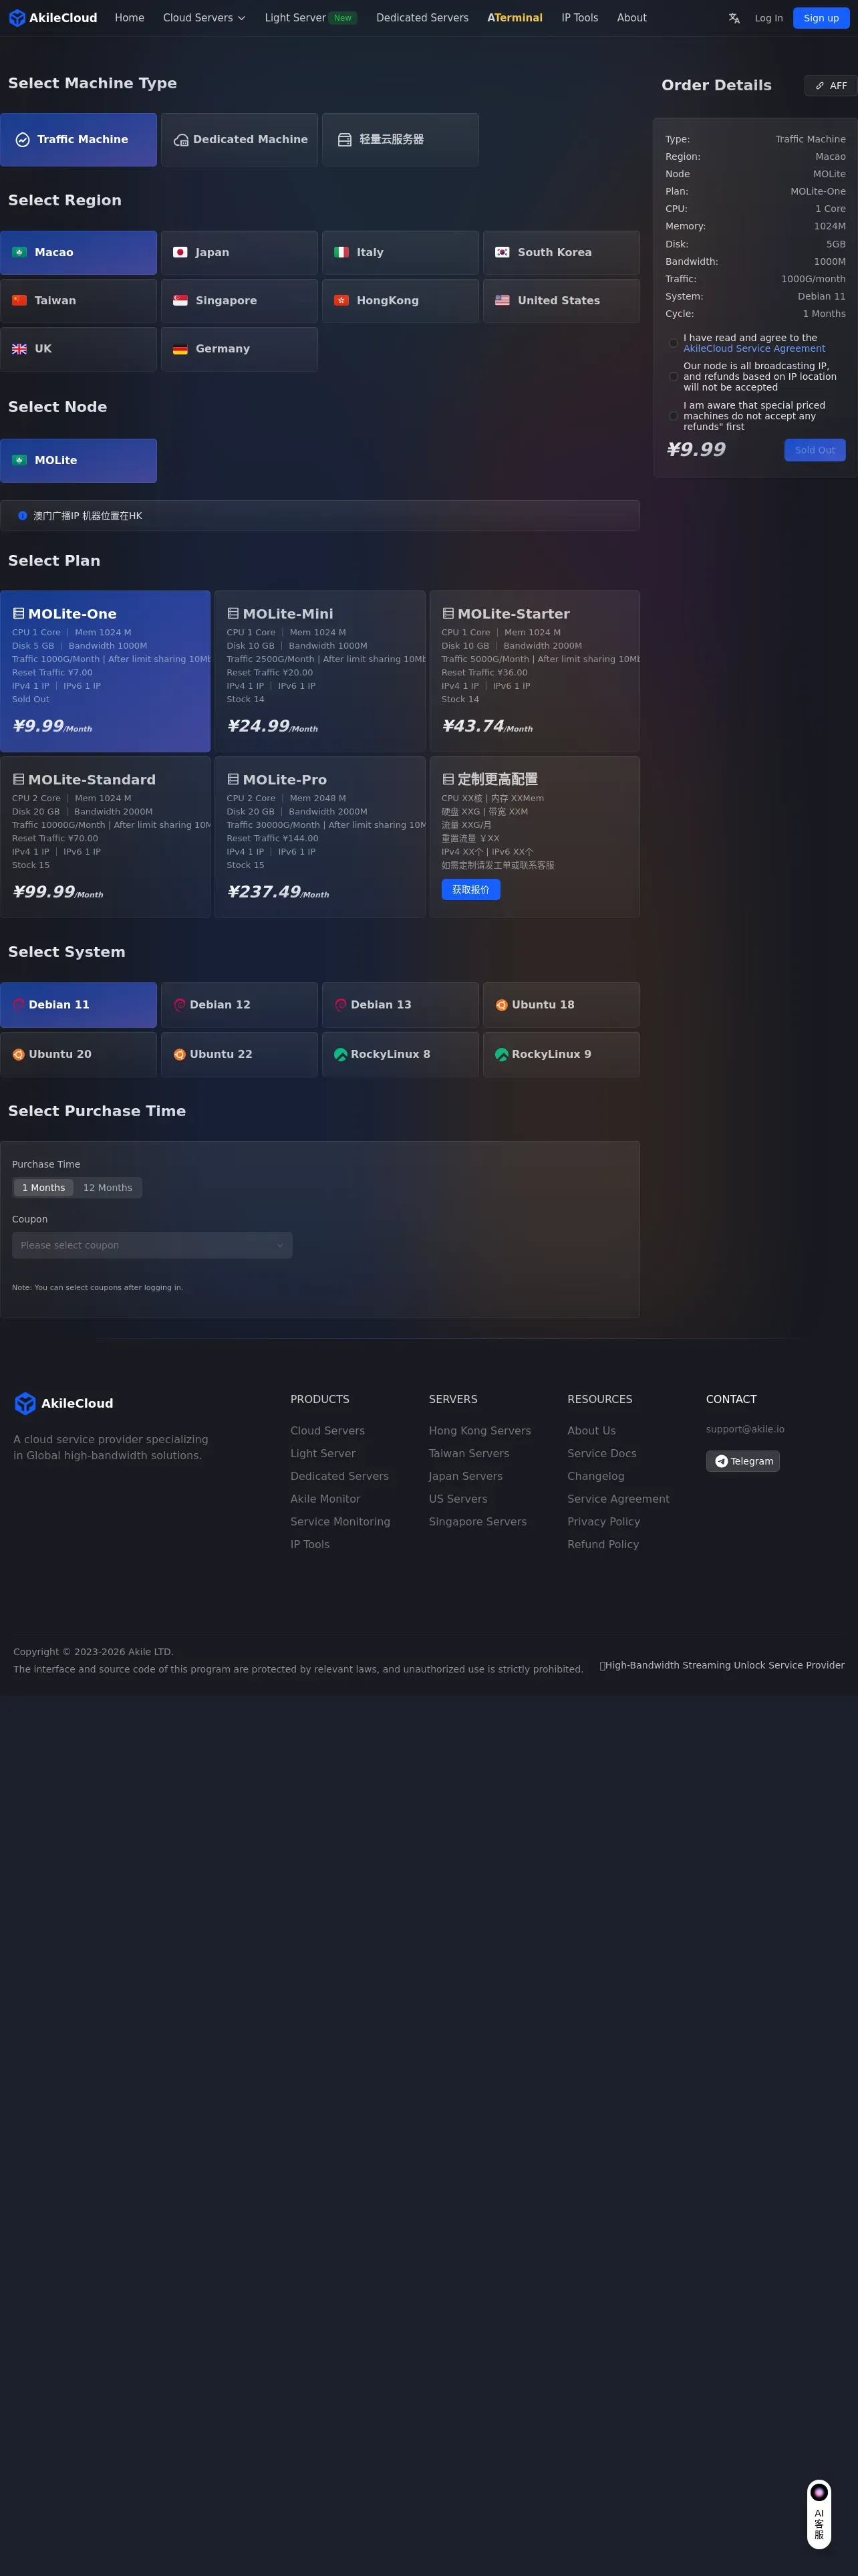858x2576 pixels.
Task: Click the MOLite-Mini server icon
Action: pyautogui.click(x=233, y=613)
